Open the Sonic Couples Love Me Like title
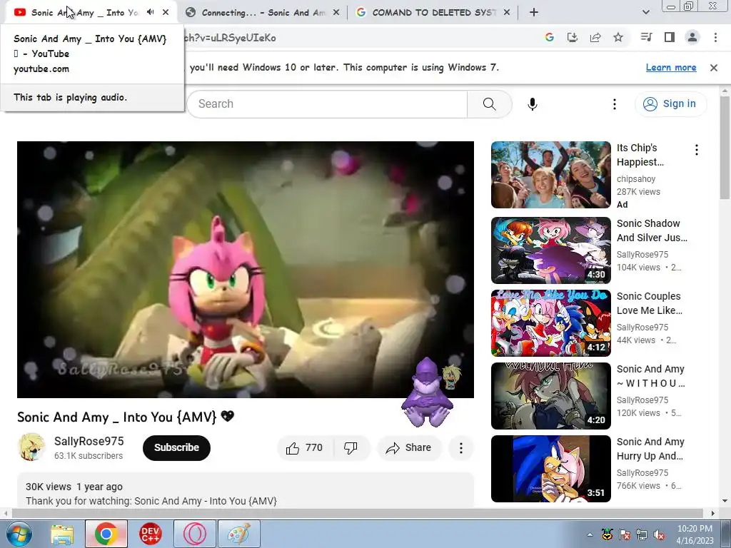 coord(649,303)
